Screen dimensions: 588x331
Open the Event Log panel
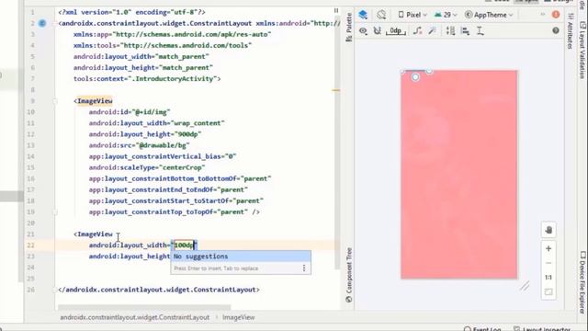(x=482, y=329)
